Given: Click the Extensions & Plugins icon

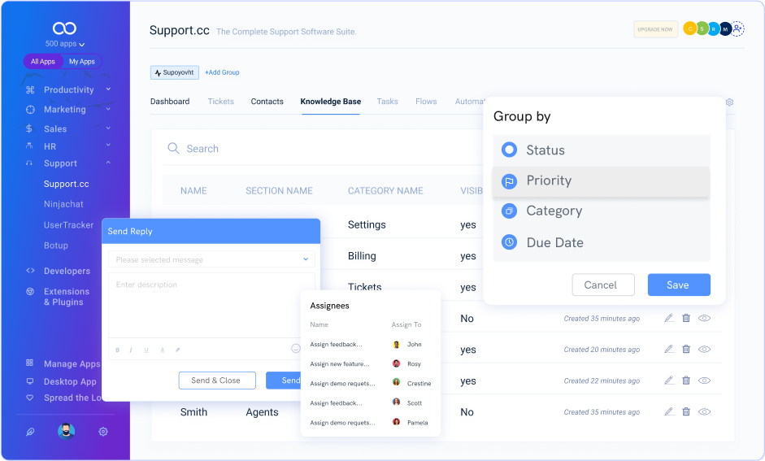Looking at the screenshot, I should click(x=30, y=291).
